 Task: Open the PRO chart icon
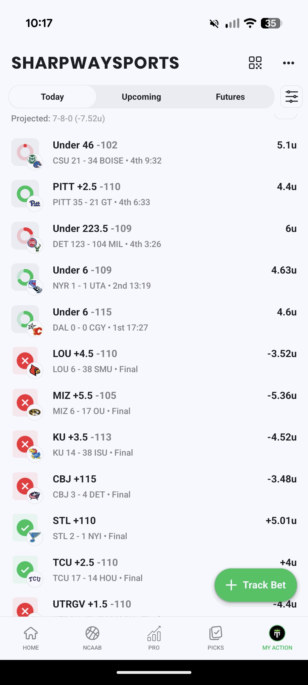pos(154,633)
